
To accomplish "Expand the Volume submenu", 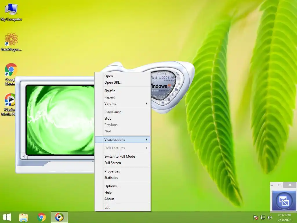I will point(123,104).
